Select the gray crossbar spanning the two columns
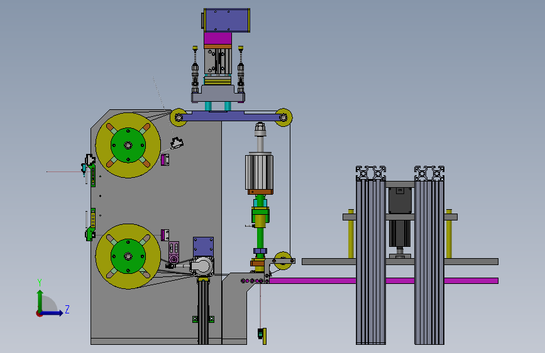Image resolution: width=545 pixels, height=353 pixels. coord(400,217)
